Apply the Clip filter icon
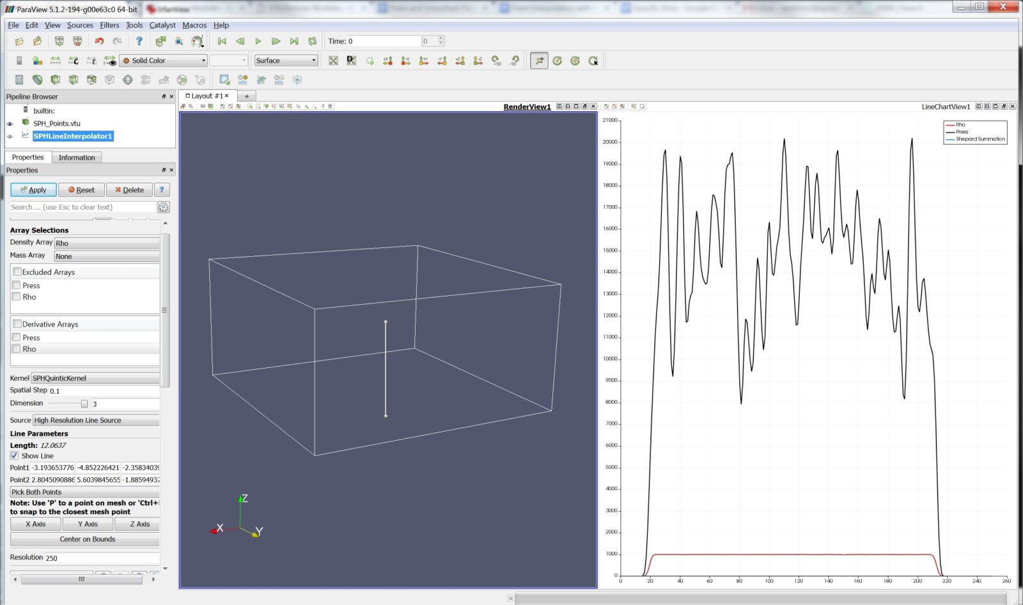The image size is (1023, 605). tap(55, 79)
